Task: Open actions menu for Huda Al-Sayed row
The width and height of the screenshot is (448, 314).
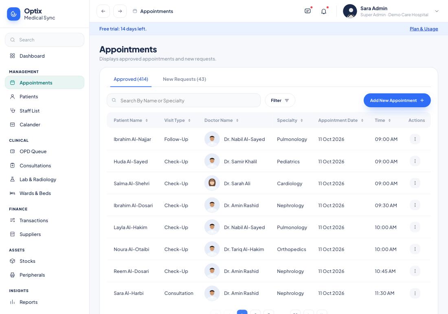Action: click(x=415, y=161)
